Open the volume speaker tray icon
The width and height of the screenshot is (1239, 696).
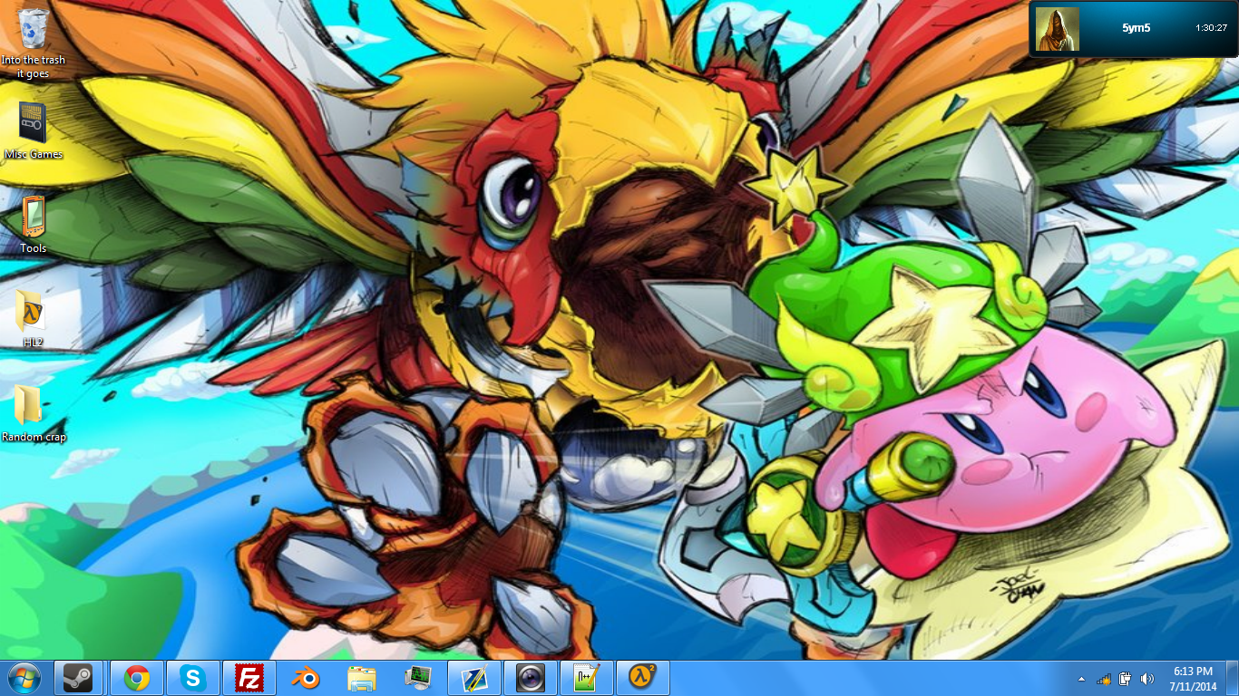pos(1147,679)
